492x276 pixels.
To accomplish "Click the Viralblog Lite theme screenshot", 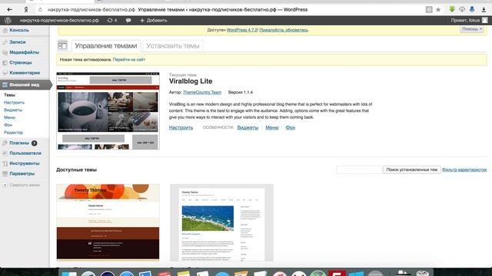I will [108, 111].
